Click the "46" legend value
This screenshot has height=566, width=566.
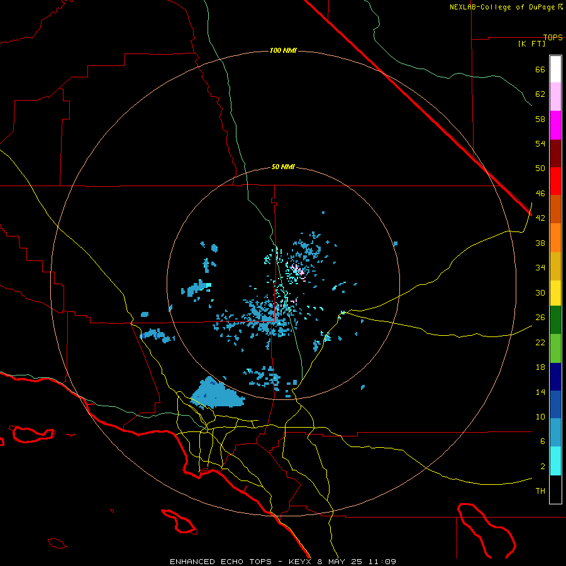click(x=540, y=194)
